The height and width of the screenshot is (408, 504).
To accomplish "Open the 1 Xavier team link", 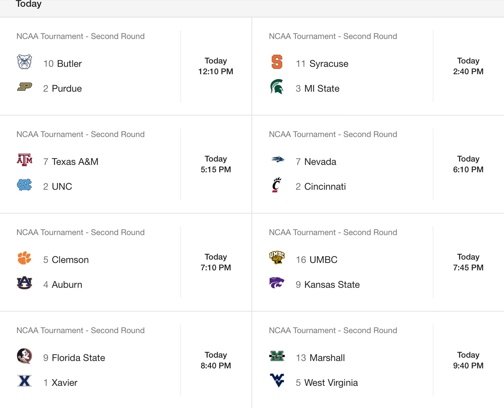I will click(x=60, y=382).
